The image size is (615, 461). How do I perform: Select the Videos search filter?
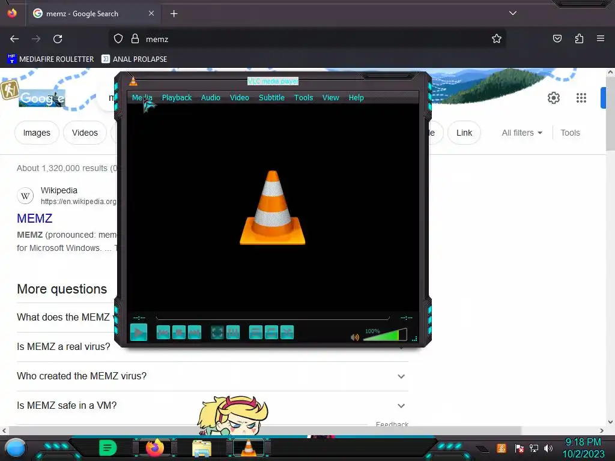85,133
